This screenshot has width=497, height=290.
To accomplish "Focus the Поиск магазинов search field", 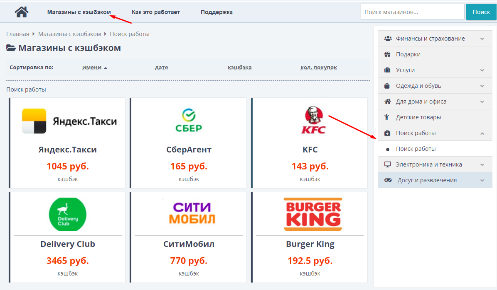I will (x=412, y=12).
